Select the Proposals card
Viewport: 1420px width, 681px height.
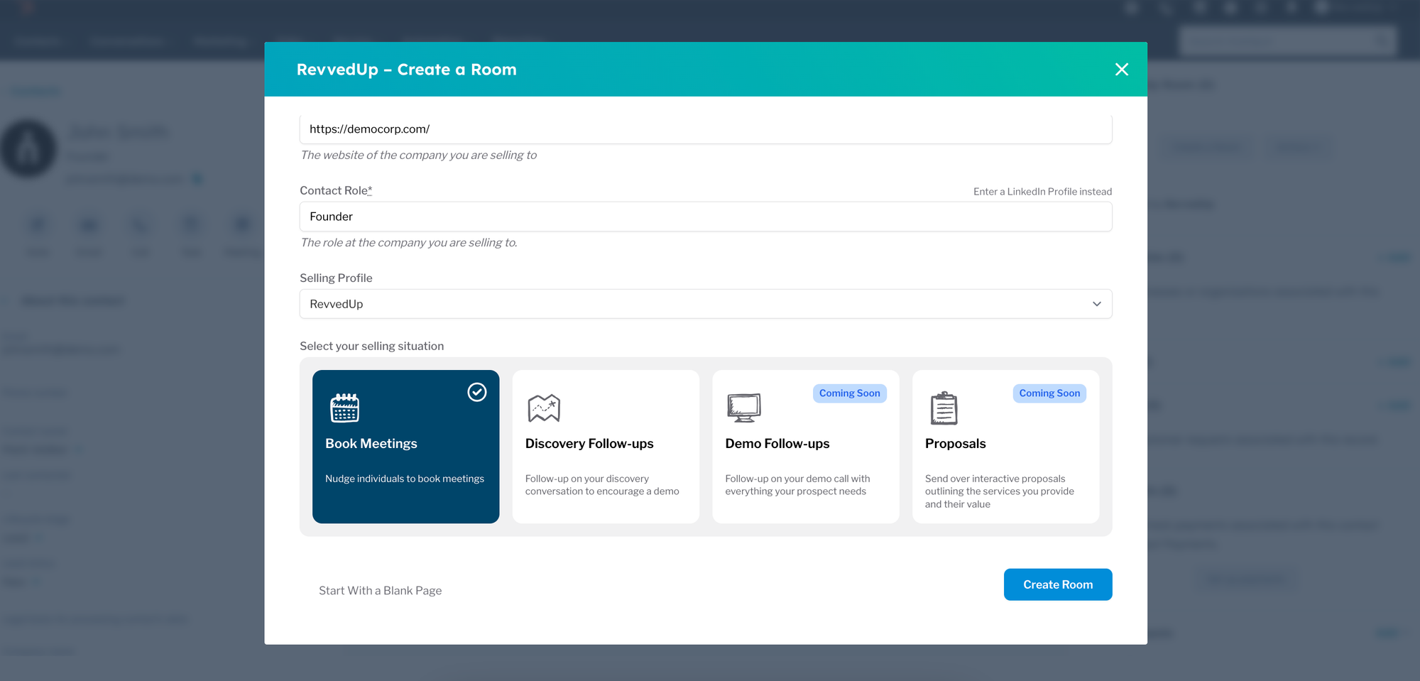(x=1005, y=447)
